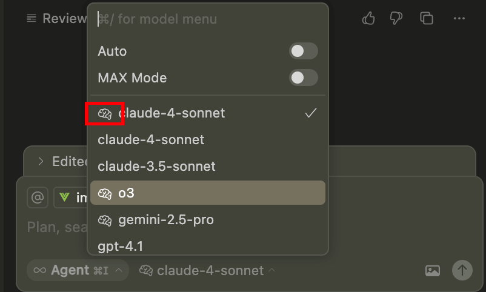Select the o3 thinking model

click(x=207, y=193)
